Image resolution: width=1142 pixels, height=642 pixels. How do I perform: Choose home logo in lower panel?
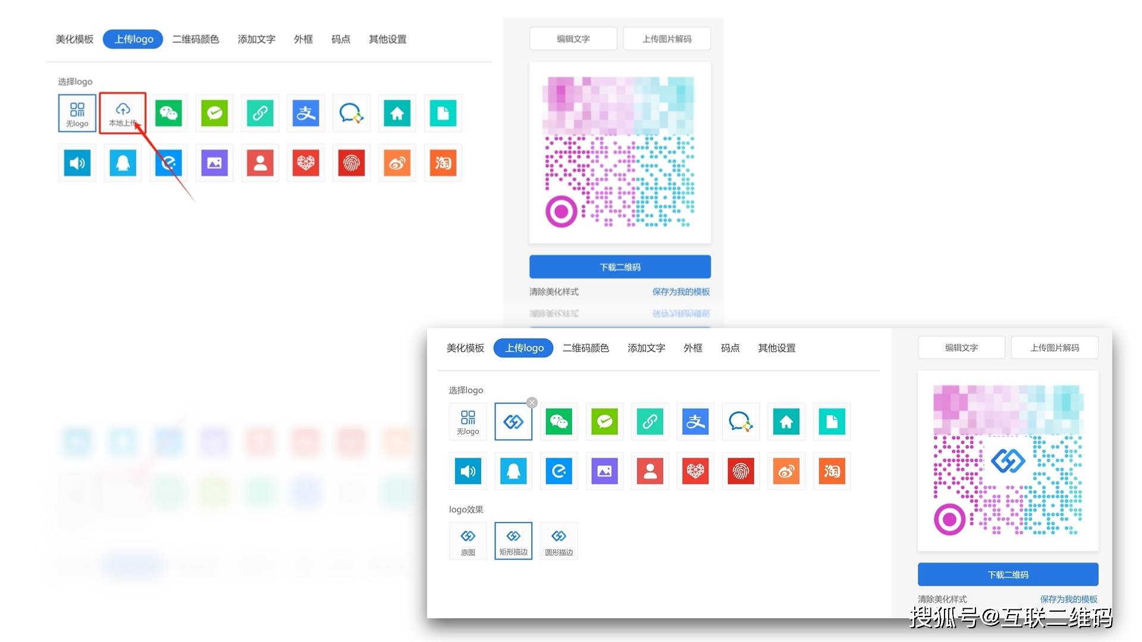pos(786,421)
